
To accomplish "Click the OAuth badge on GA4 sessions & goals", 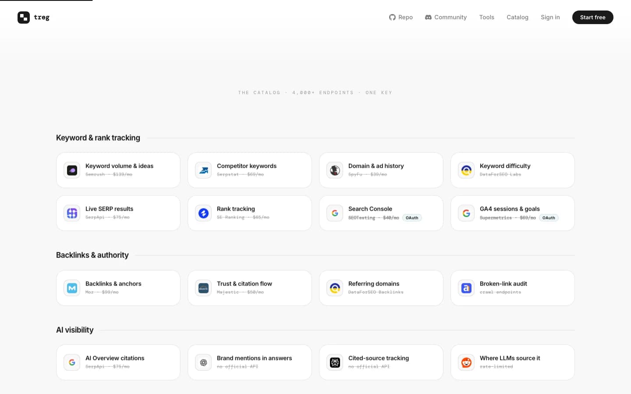I will pyautogui.click(x=549, y=218).
